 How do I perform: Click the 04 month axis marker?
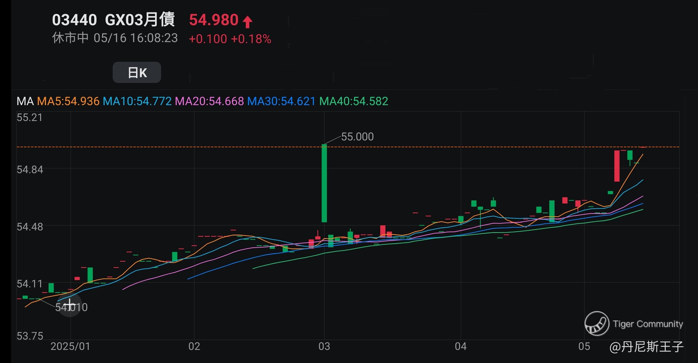pos(461,346)
